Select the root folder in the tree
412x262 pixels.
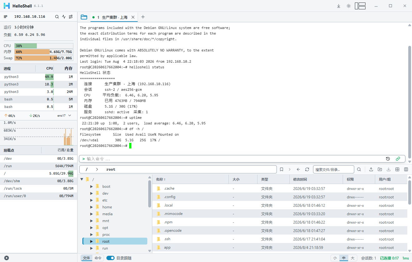pos(115,241)
